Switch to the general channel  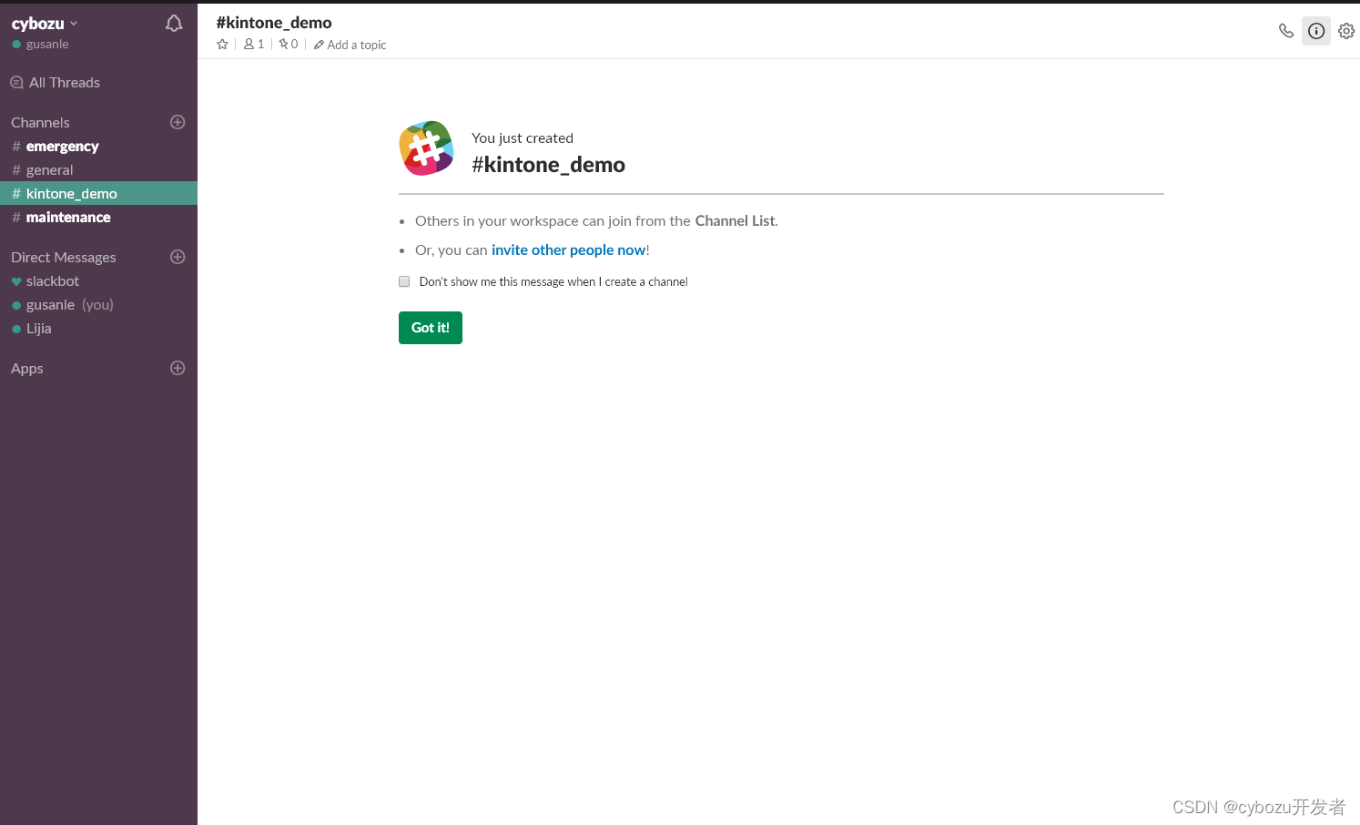[98, 169]
